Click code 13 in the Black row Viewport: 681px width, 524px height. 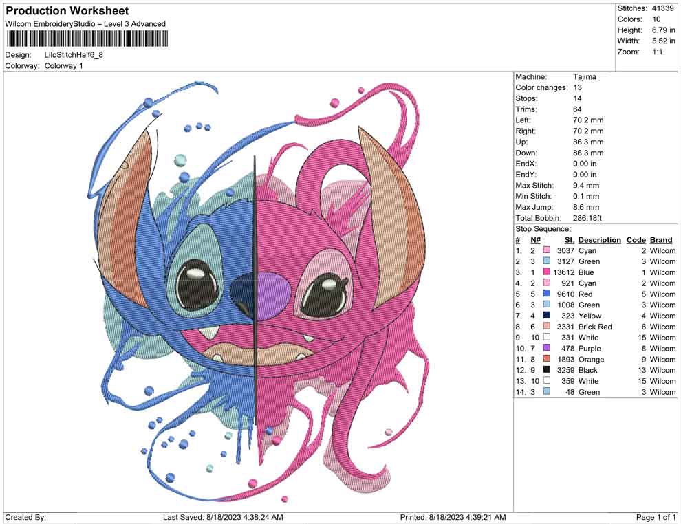pyautogui.click(x=642, y=371)
